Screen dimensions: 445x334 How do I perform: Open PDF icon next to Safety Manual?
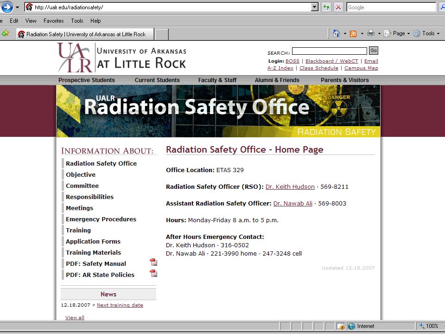(153, 262)
